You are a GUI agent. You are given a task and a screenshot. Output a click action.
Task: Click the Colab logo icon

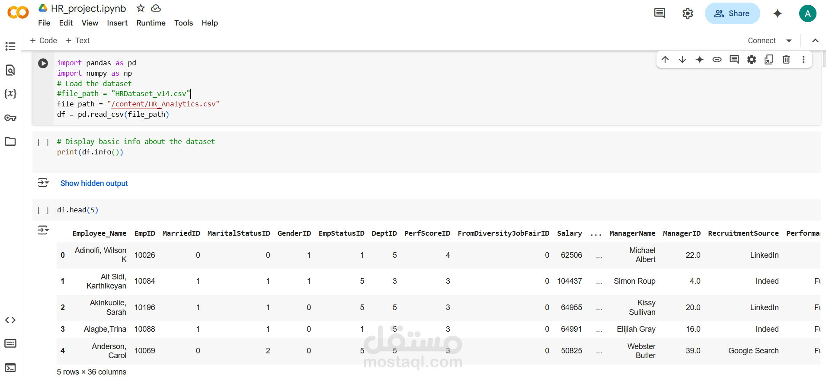18,13
